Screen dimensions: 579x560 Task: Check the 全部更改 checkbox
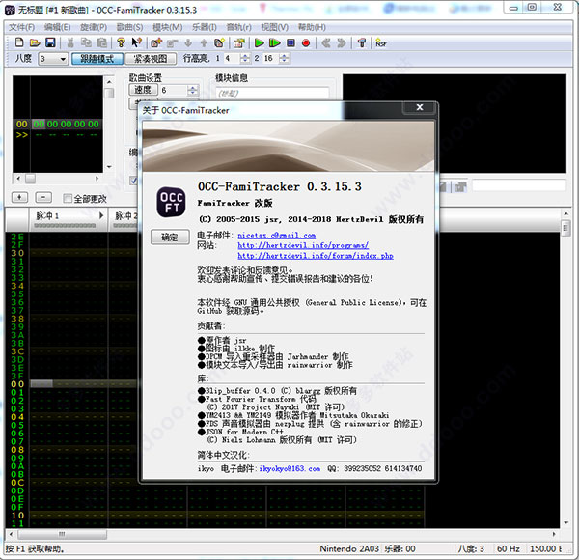[68, 199]
